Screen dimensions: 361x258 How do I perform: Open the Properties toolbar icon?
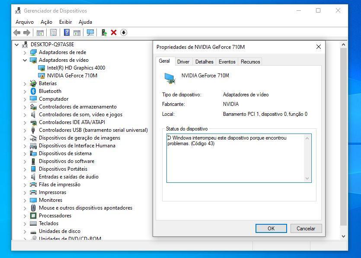pos(54,33)
